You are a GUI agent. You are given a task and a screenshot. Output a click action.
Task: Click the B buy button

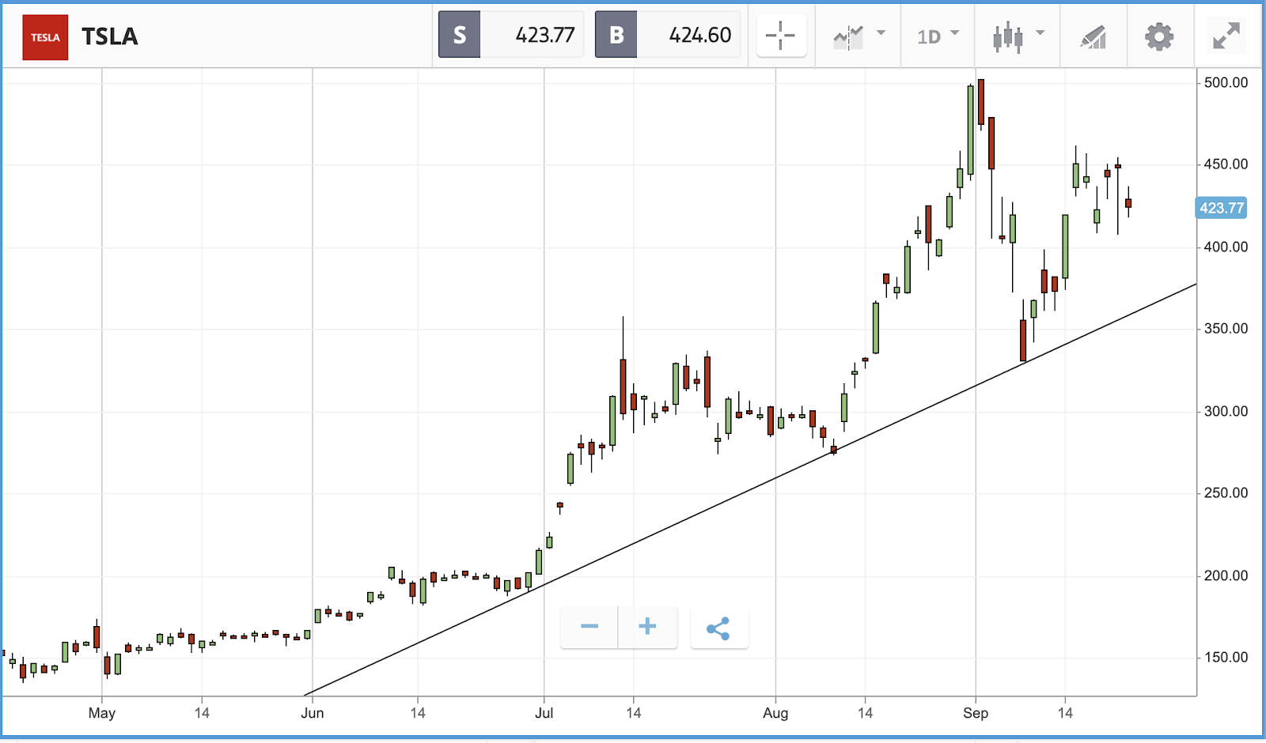pos(616,35)
